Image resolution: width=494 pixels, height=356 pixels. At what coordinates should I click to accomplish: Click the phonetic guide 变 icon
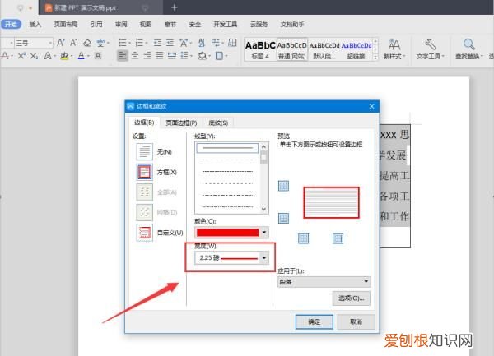pyautogui.click(x=100, y=43)
